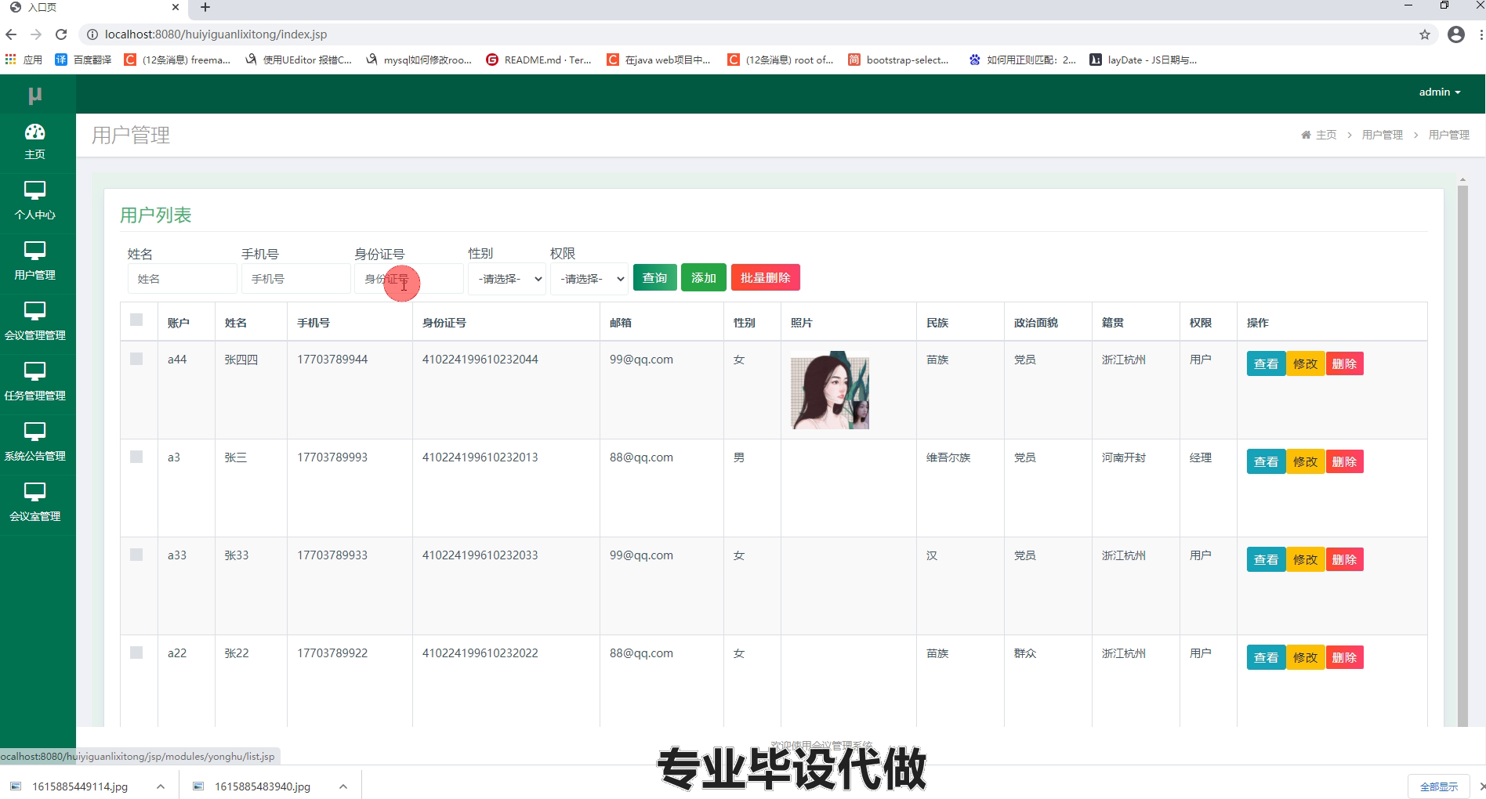Screen dimensions: 1486x799
Task: Expand options for download 1615885449114.jpg
Action: coord(161,786)
